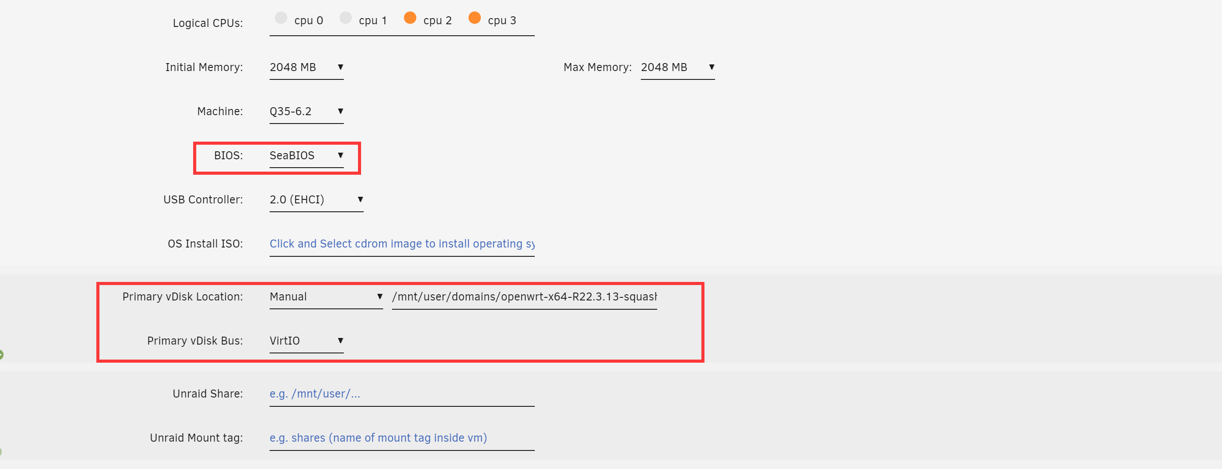This screenshot has height=469, width=1222.
Task: Change the Primary vDisk Bus dropdown
Action: (306, 341)
